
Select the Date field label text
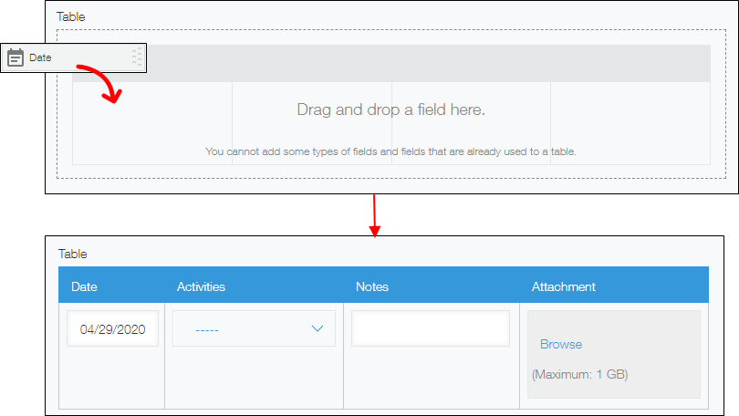coord(40,57)
